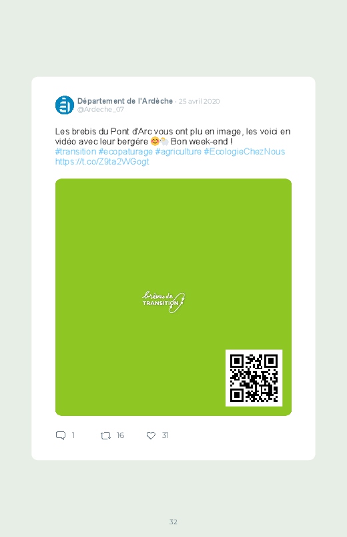Click the Département de l'Ardèche profile avatar

65,105
